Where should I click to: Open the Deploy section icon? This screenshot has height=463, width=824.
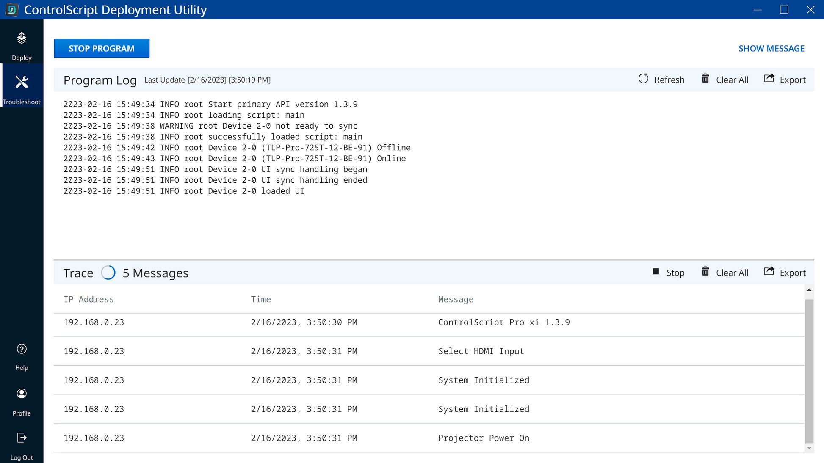point(22,38)
